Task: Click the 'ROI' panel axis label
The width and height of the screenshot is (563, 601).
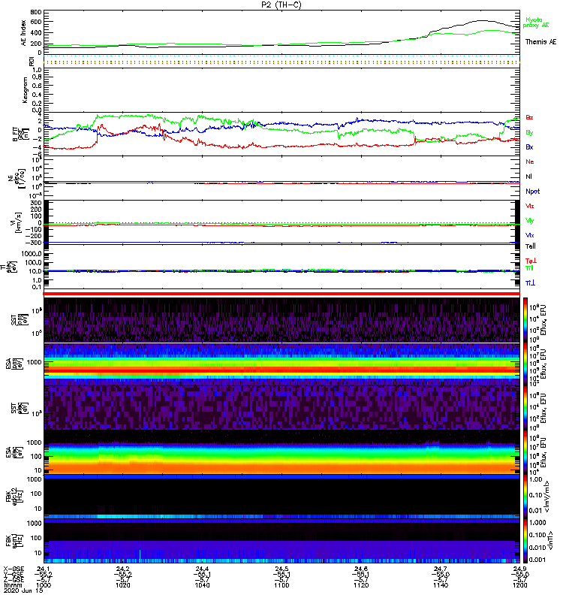Action: (32, 61)
